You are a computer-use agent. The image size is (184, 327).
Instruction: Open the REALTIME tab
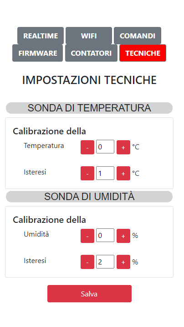(x=41, y=36)
